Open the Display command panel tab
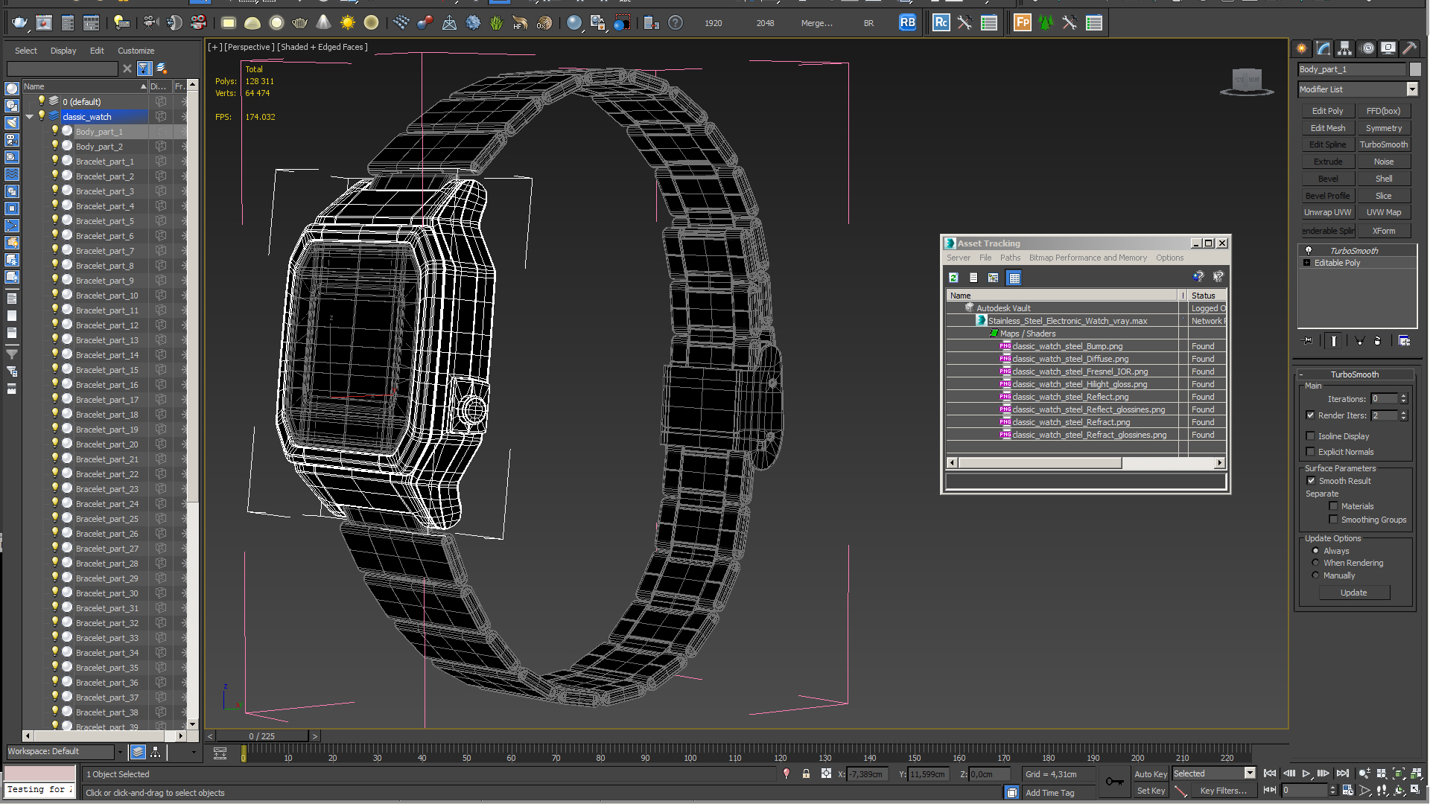Image resolution: width=1430 pixels, height=804 pixels. click(x=1388, y=48)
